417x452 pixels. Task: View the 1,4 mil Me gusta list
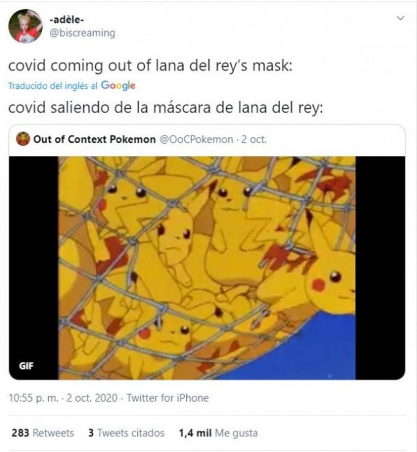point(218,433)
